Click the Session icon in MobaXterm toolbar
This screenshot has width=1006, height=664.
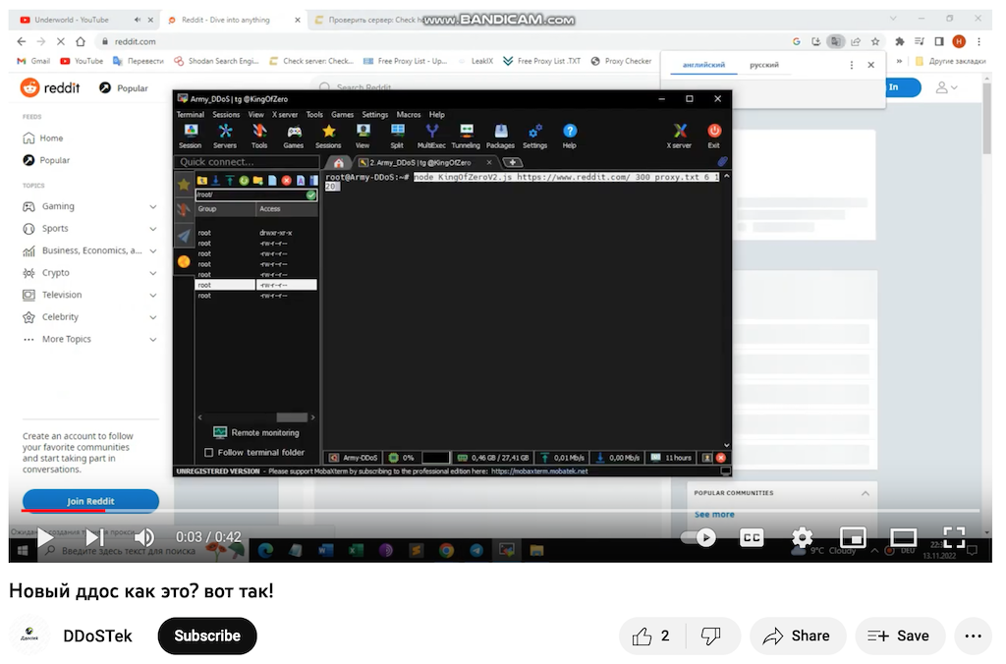190,136
